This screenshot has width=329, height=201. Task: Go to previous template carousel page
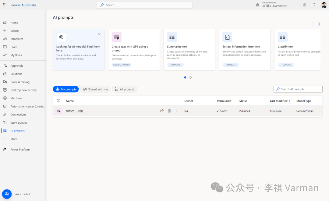pos(312,24)
